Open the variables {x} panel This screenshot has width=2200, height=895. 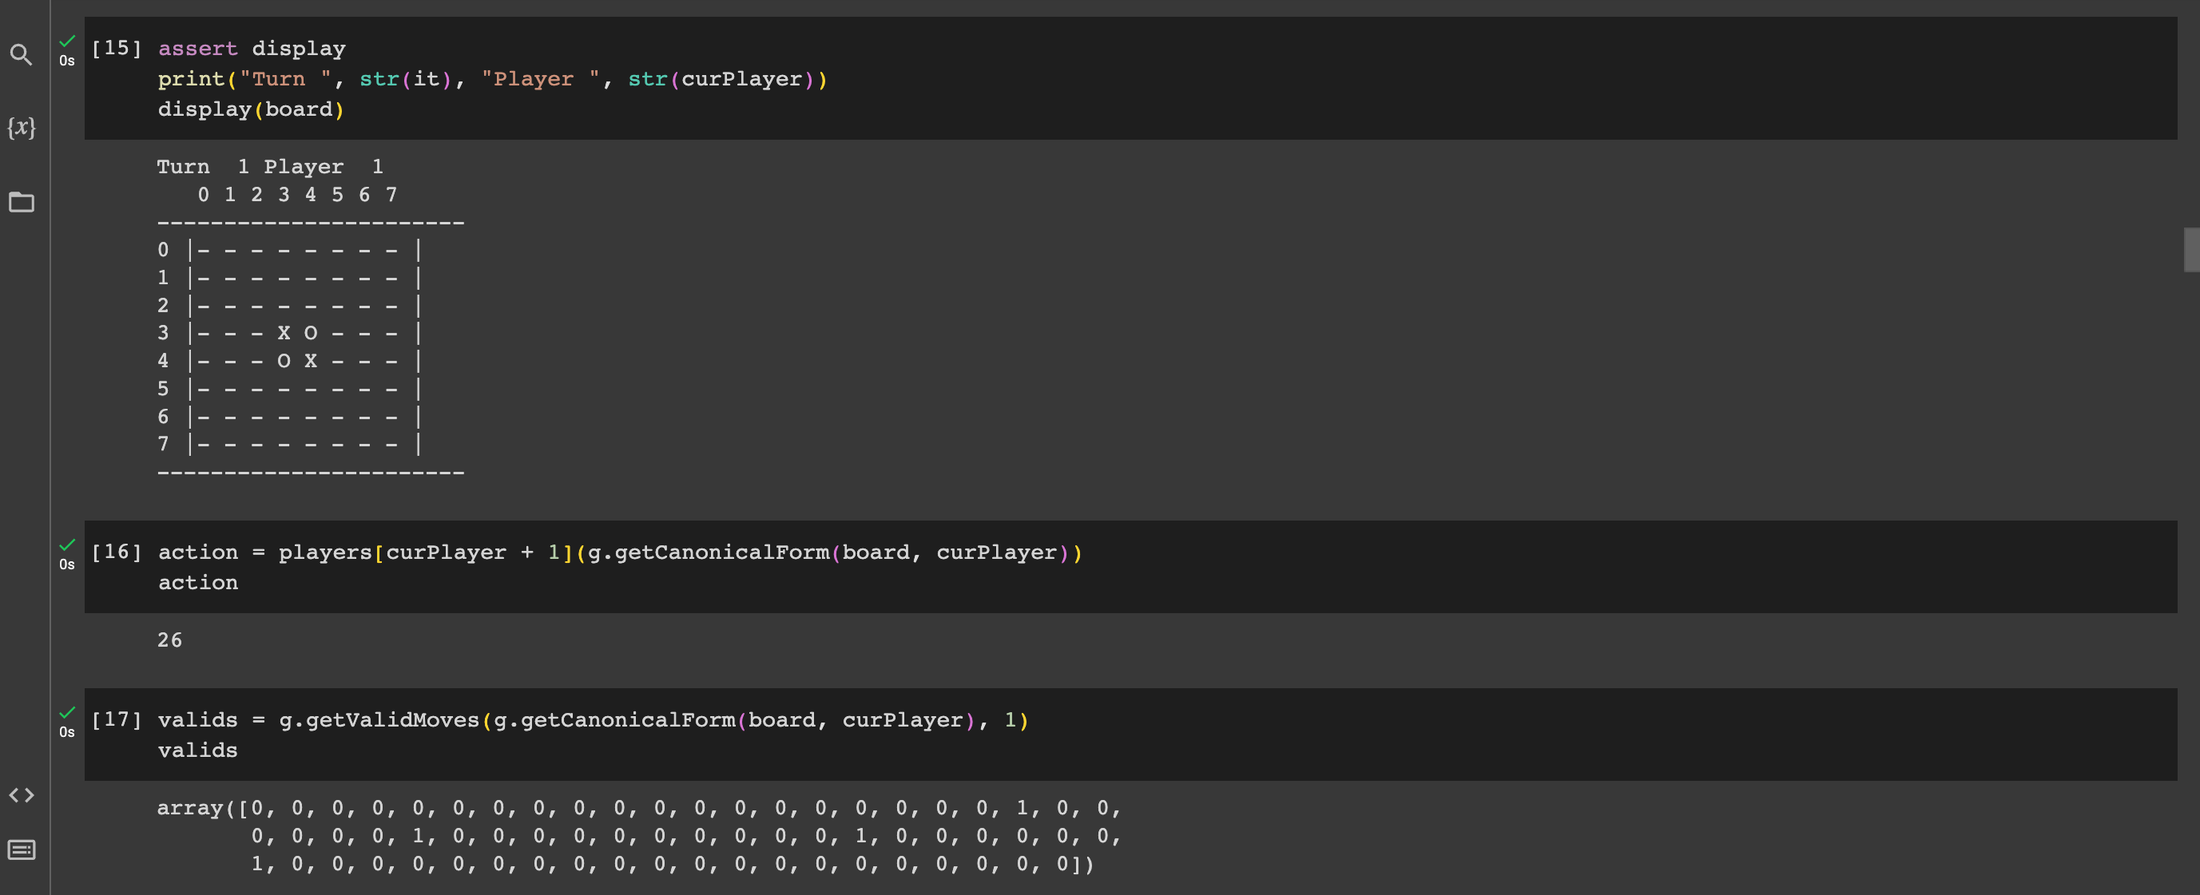22,128
